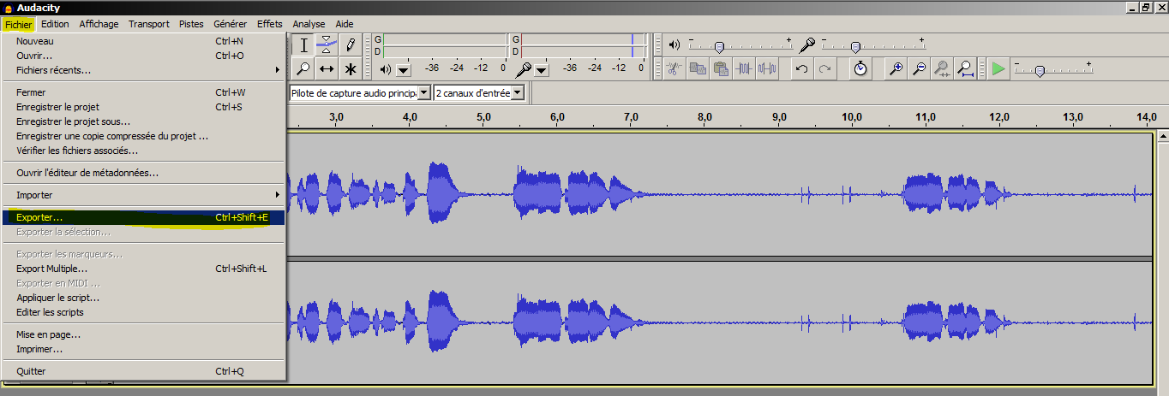Click the output volume slider handle
This screenshot has height=396, width=1169.
tap(720, 47)
